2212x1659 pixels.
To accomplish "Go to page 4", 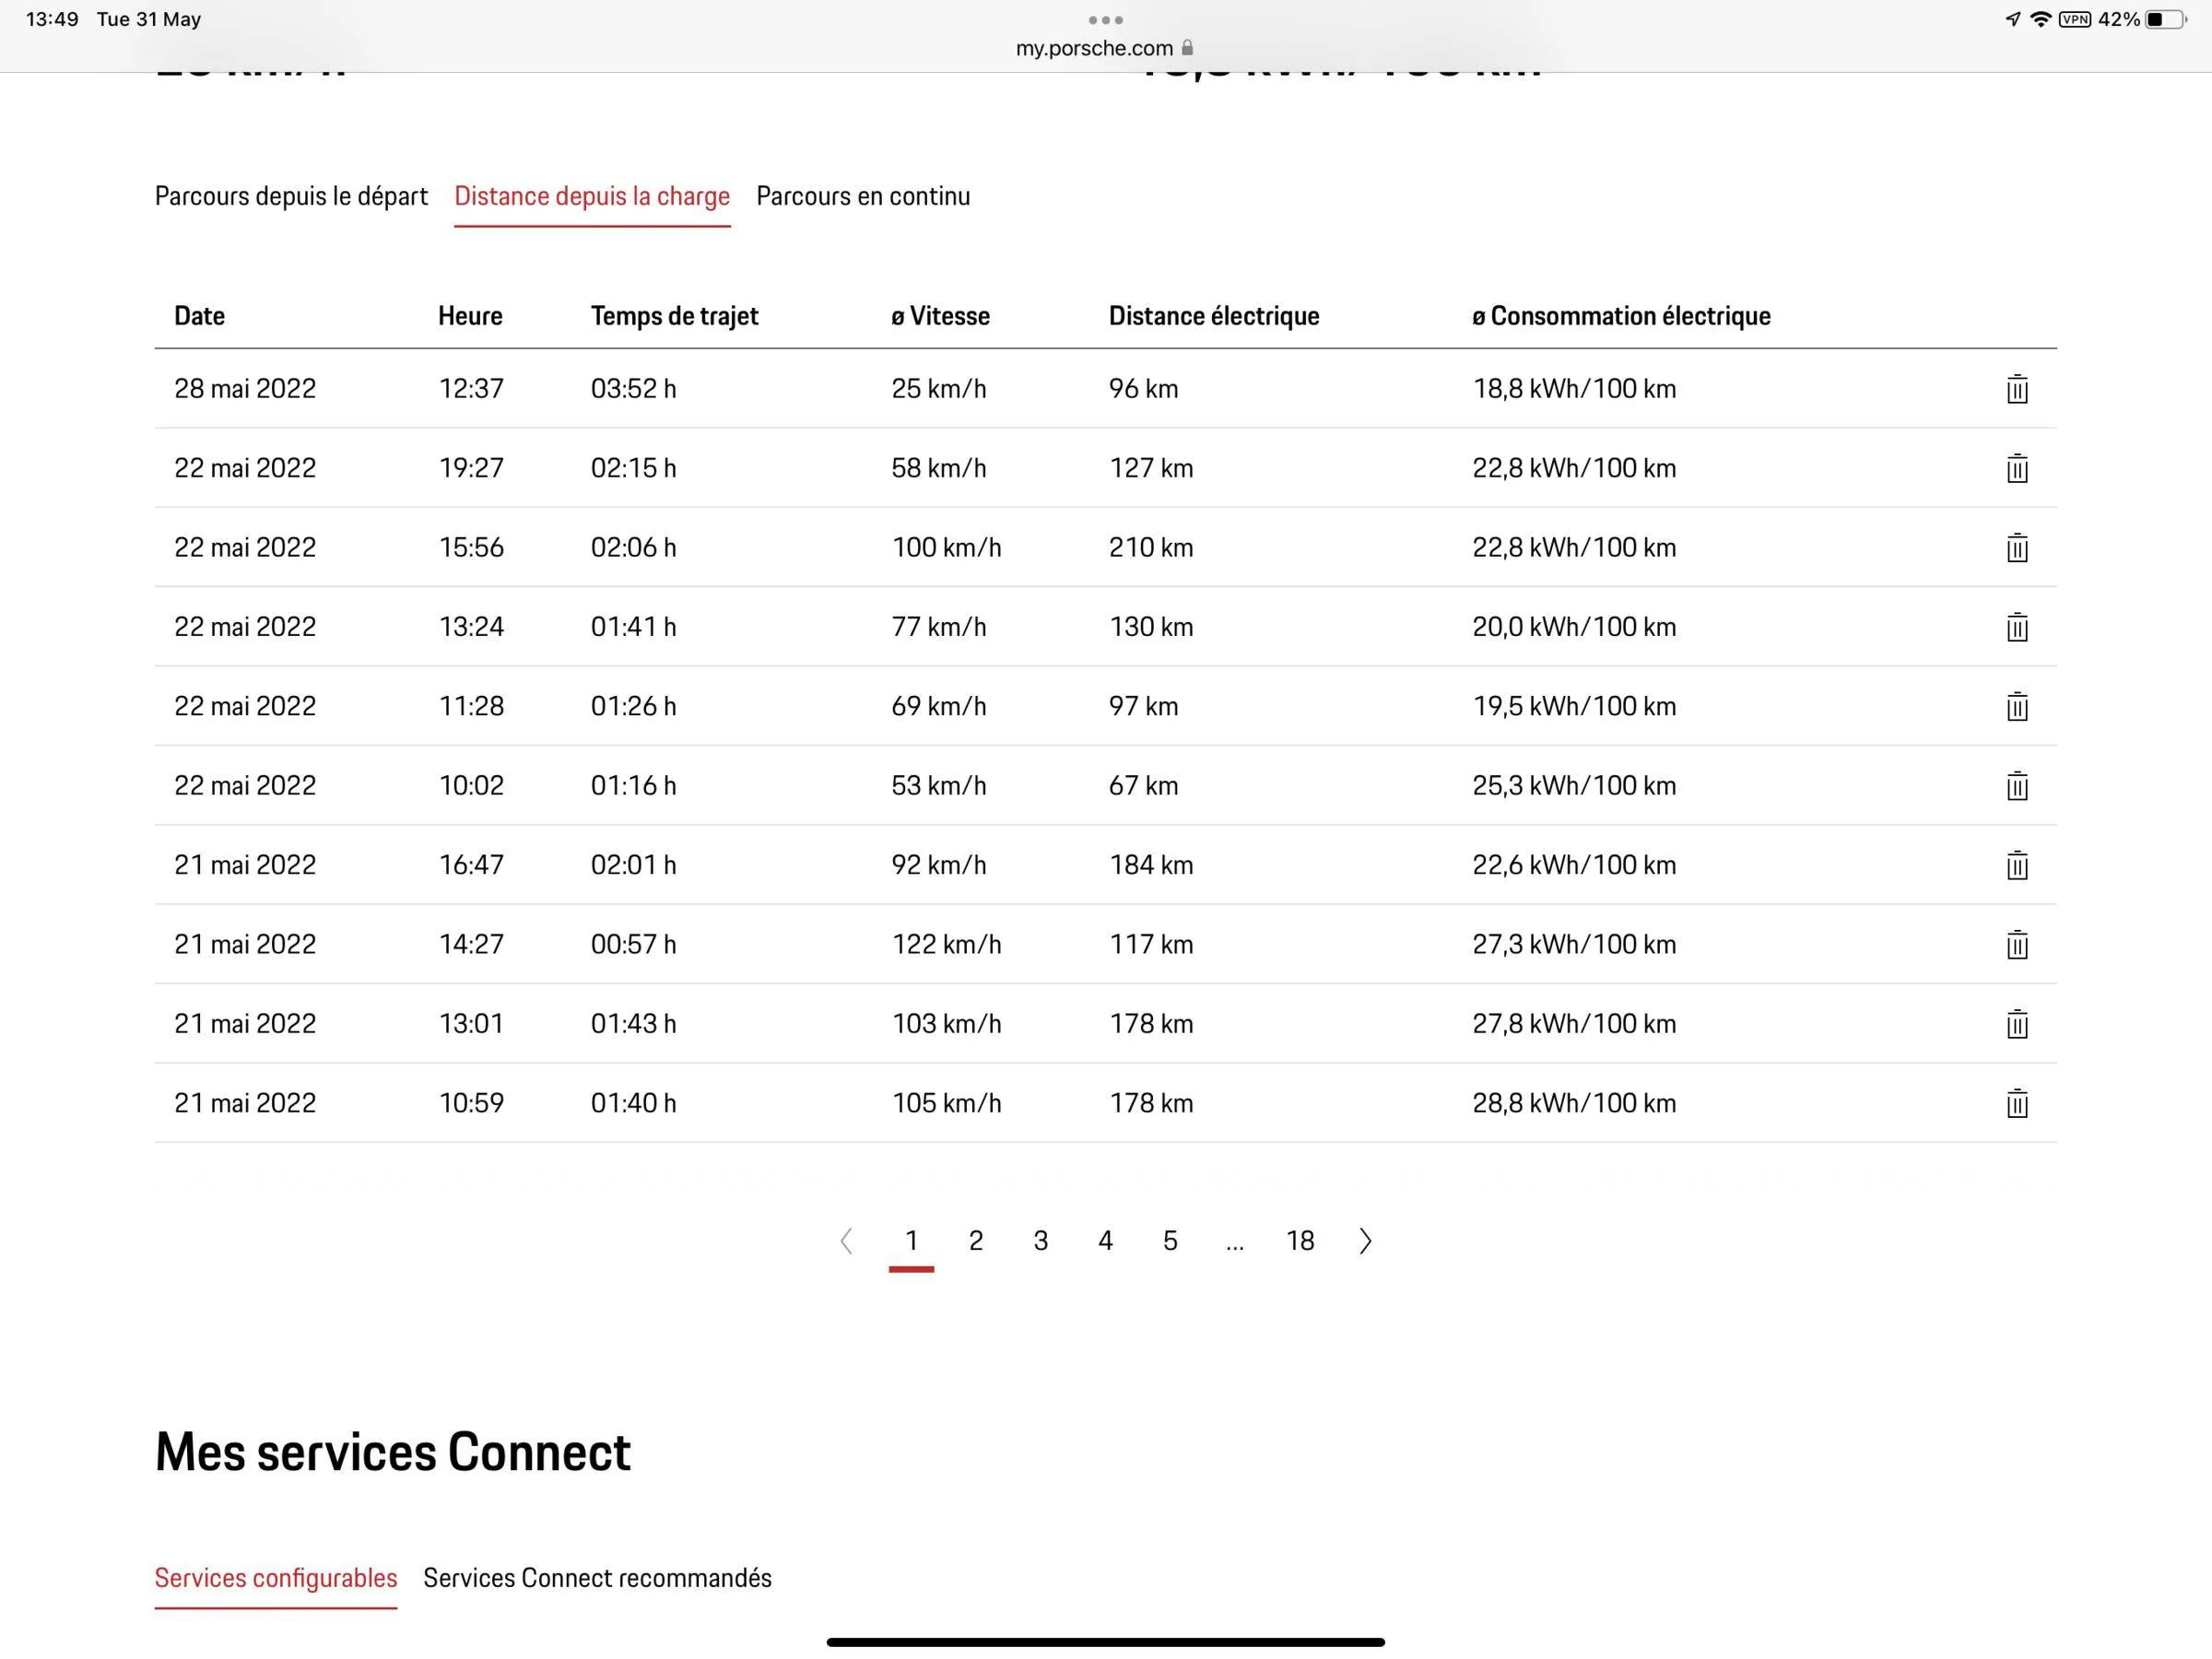I will 1105,1241.
